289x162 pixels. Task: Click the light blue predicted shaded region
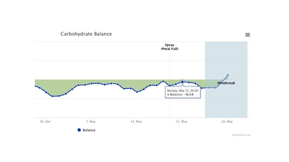(226, 103)
